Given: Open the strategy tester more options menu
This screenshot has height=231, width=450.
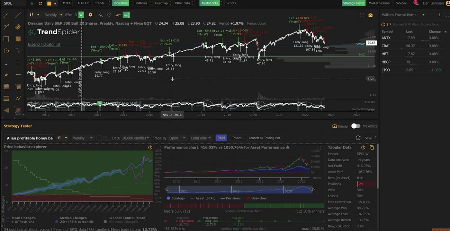Looking at the screenshot, I should pos(376,138).
